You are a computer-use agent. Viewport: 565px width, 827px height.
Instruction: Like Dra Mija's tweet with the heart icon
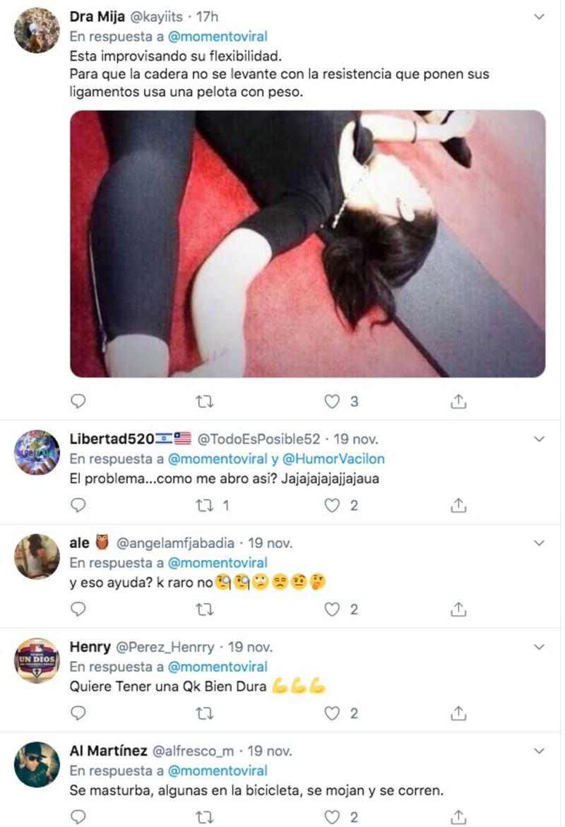coord(332,401)
